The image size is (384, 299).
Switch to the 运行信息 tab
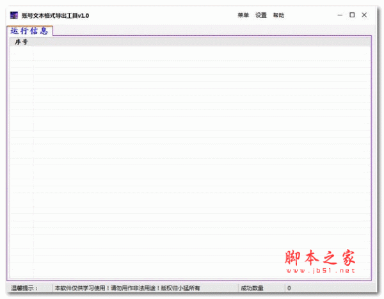pyautogui.click(x=29, y=31)
